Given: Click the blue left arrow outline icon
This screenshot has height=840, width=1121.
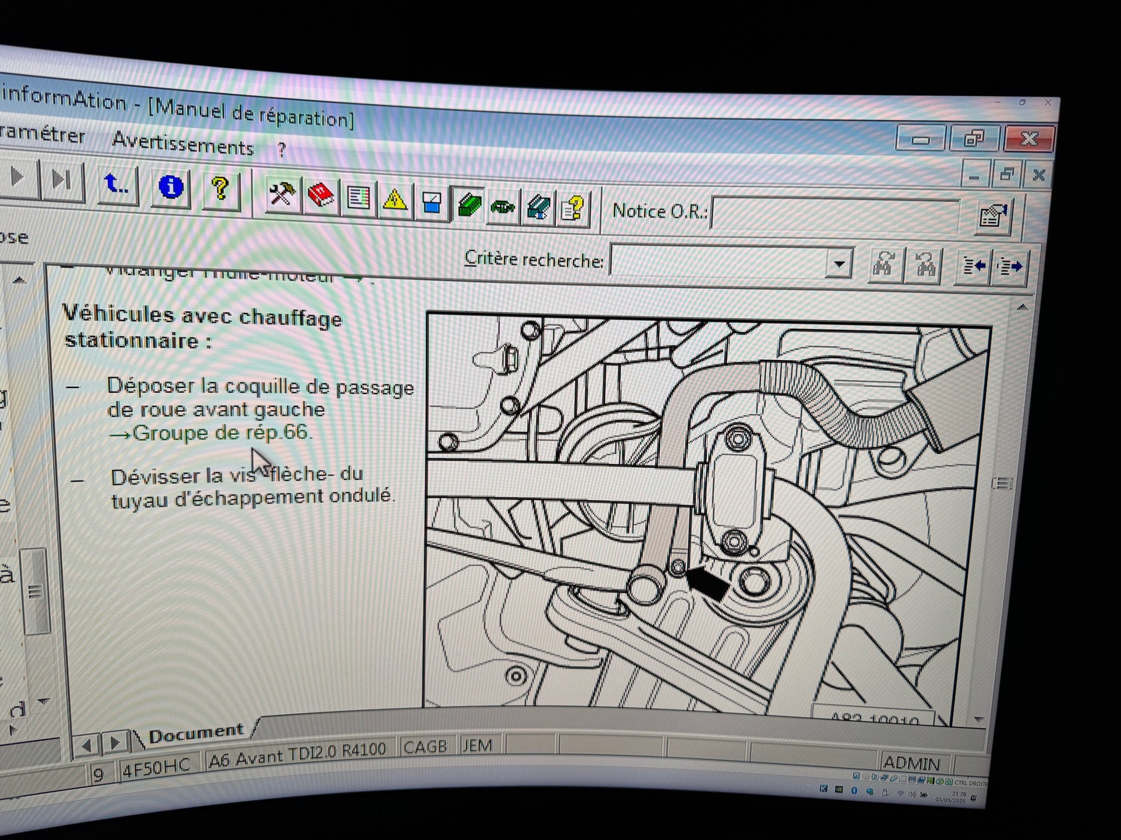Looking at the screenshot, I should point(973,266).
